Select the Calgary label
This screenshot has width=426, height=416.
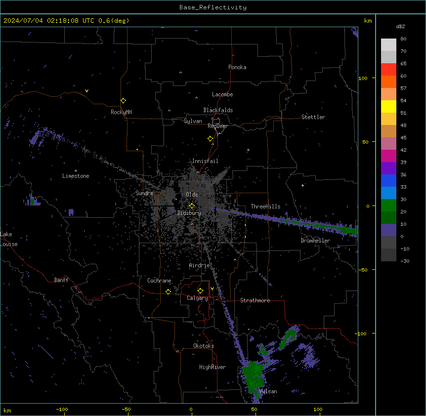[198, 298]
